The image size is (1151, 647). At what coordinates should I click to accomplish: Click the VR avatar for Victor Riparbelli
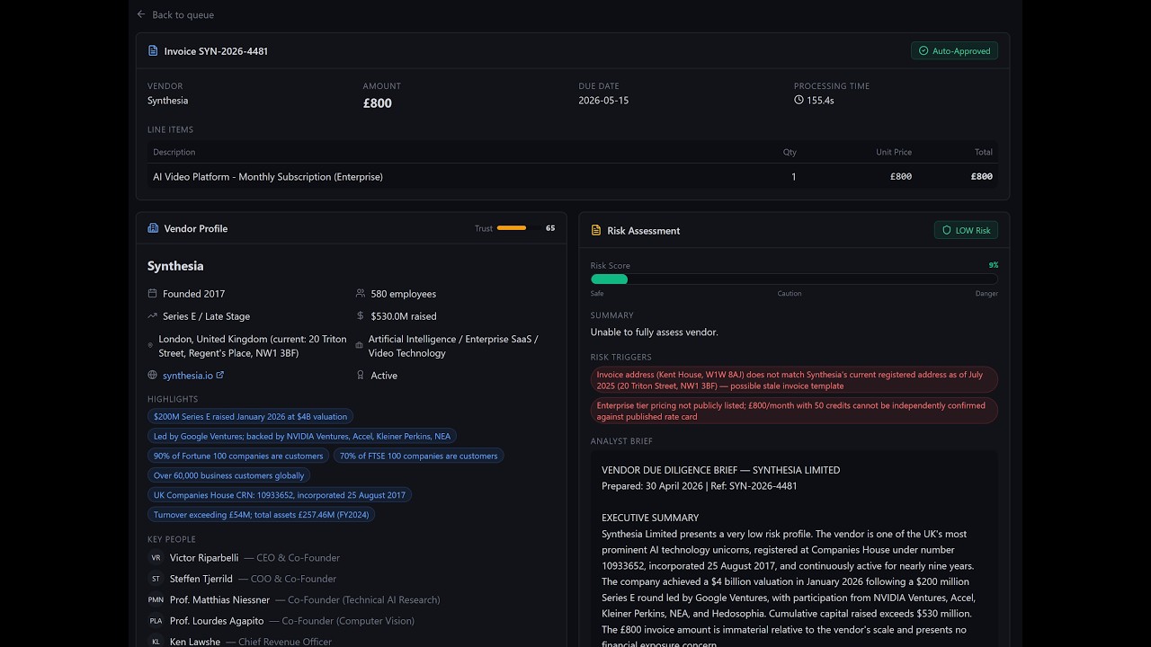pos(156,558)
